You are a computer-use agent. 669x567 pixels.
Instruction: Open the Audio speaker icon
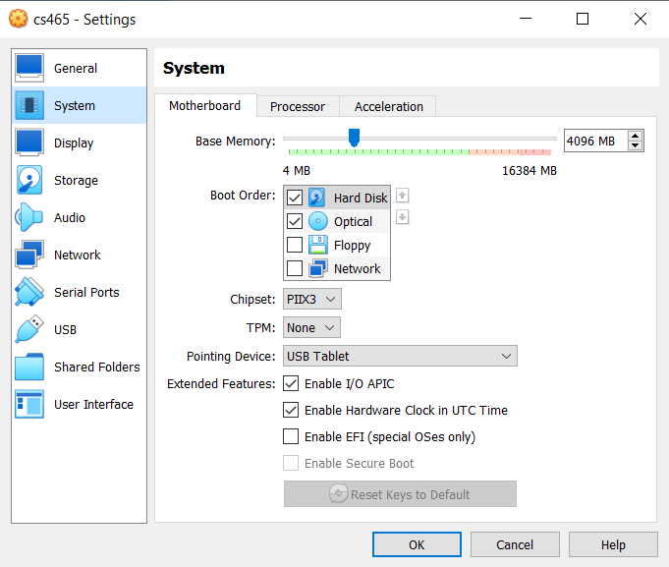[x=29, y=217]
